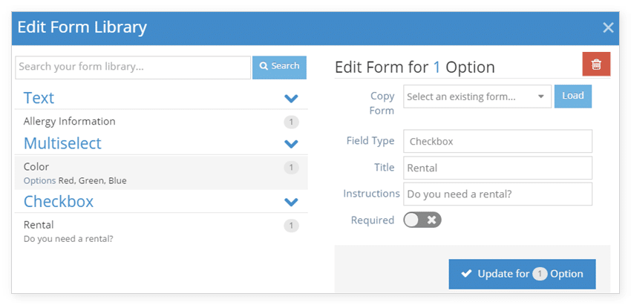This screenshot has width=631, height=305.
Task: Select the Color multiselect form item
Action: pos(161,173)
